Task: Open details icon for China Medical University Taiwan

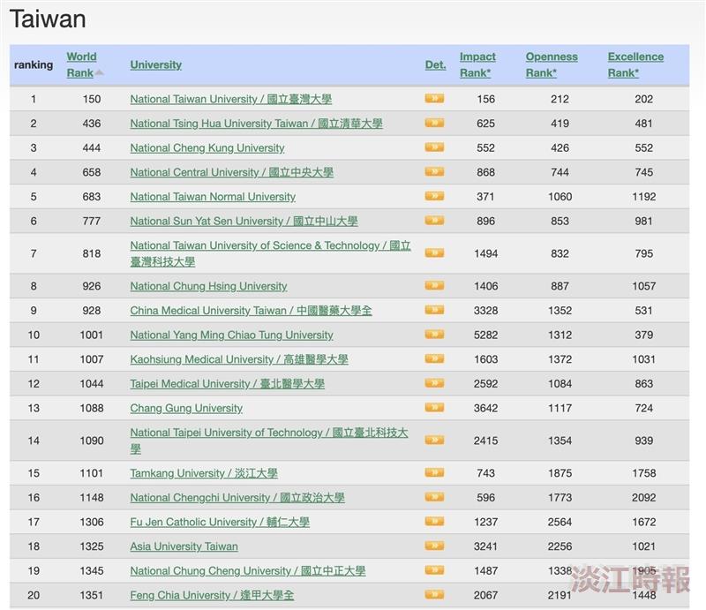Action: [x=434, y=310]
